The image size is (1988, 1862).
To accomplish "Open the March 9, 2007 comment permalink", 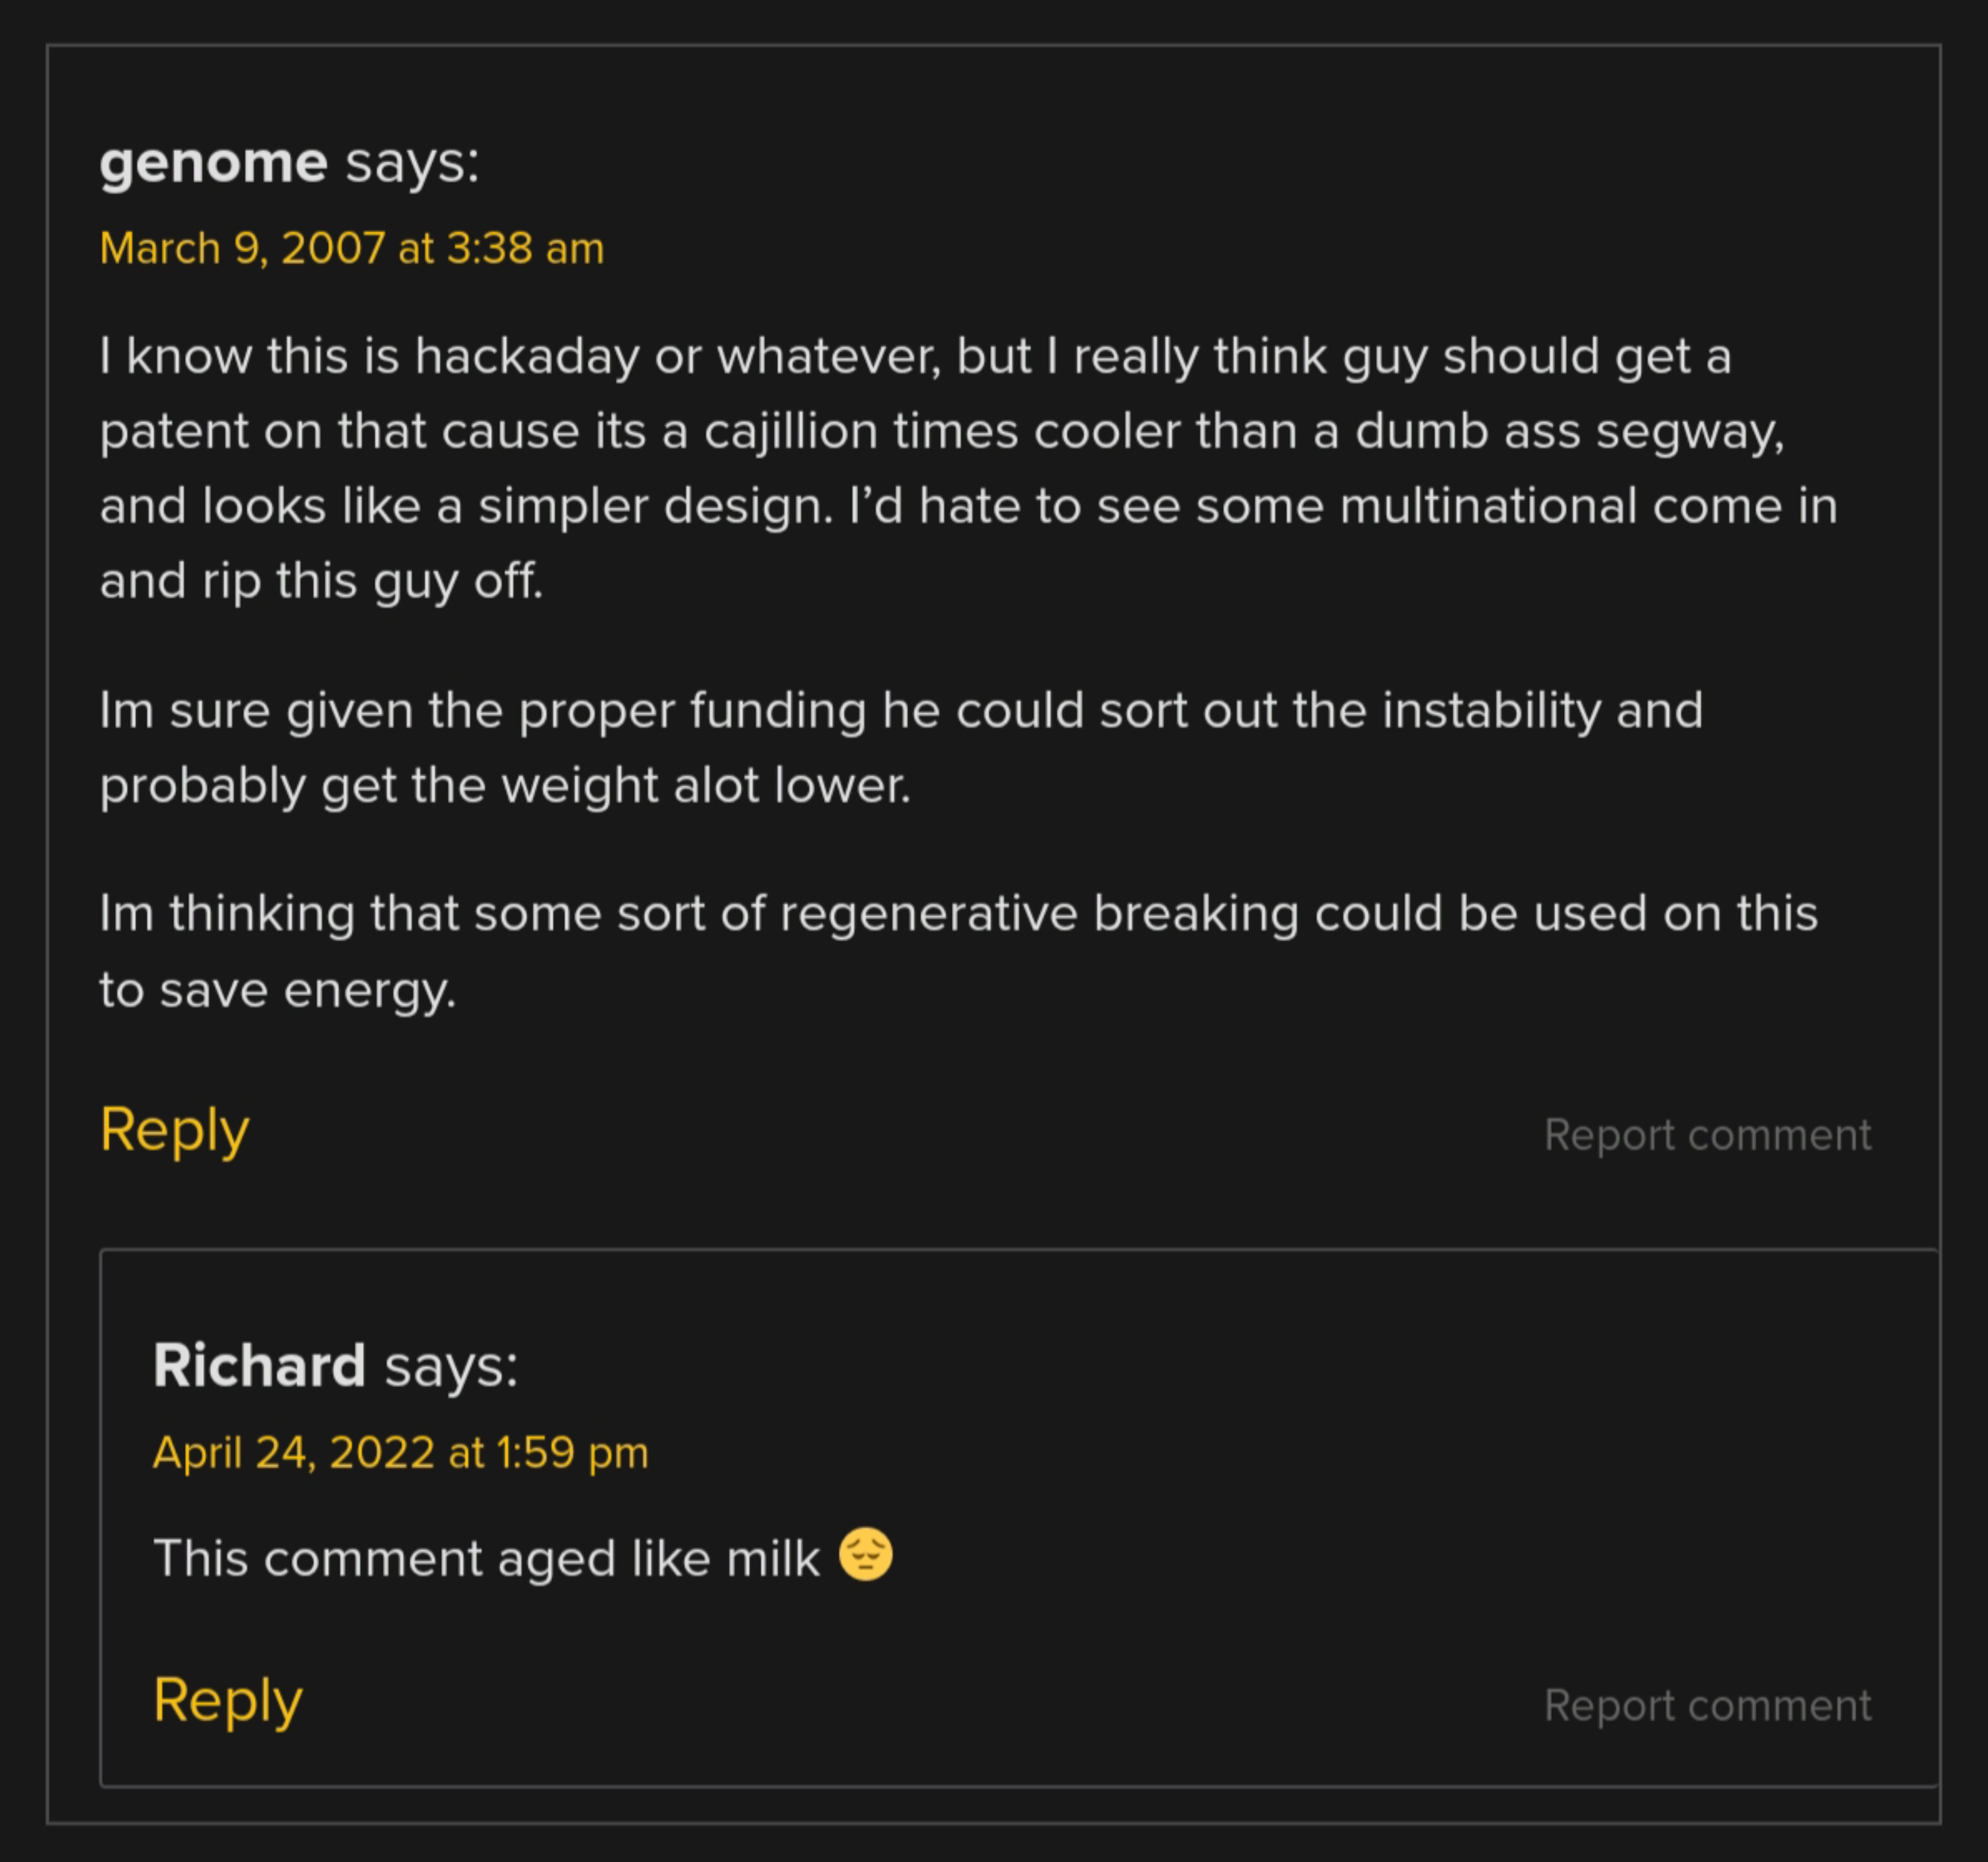I will click(352, 248).
